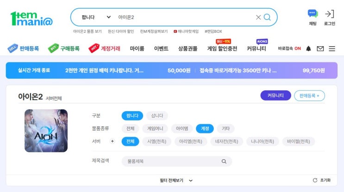Open 마이룸 in navigation
This screenshot has width=344, height=192.
pyautogui.click(x=137, y=48)
